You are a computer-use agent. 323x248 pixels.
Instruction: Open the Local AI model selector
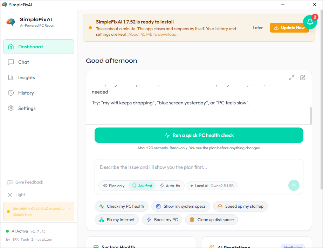[x=212, y=186]
